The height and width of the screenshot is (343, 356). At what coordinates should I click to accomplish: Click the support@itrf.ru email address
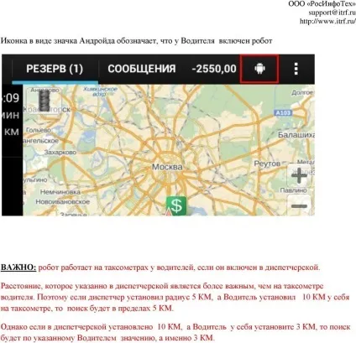pos(332,13)
